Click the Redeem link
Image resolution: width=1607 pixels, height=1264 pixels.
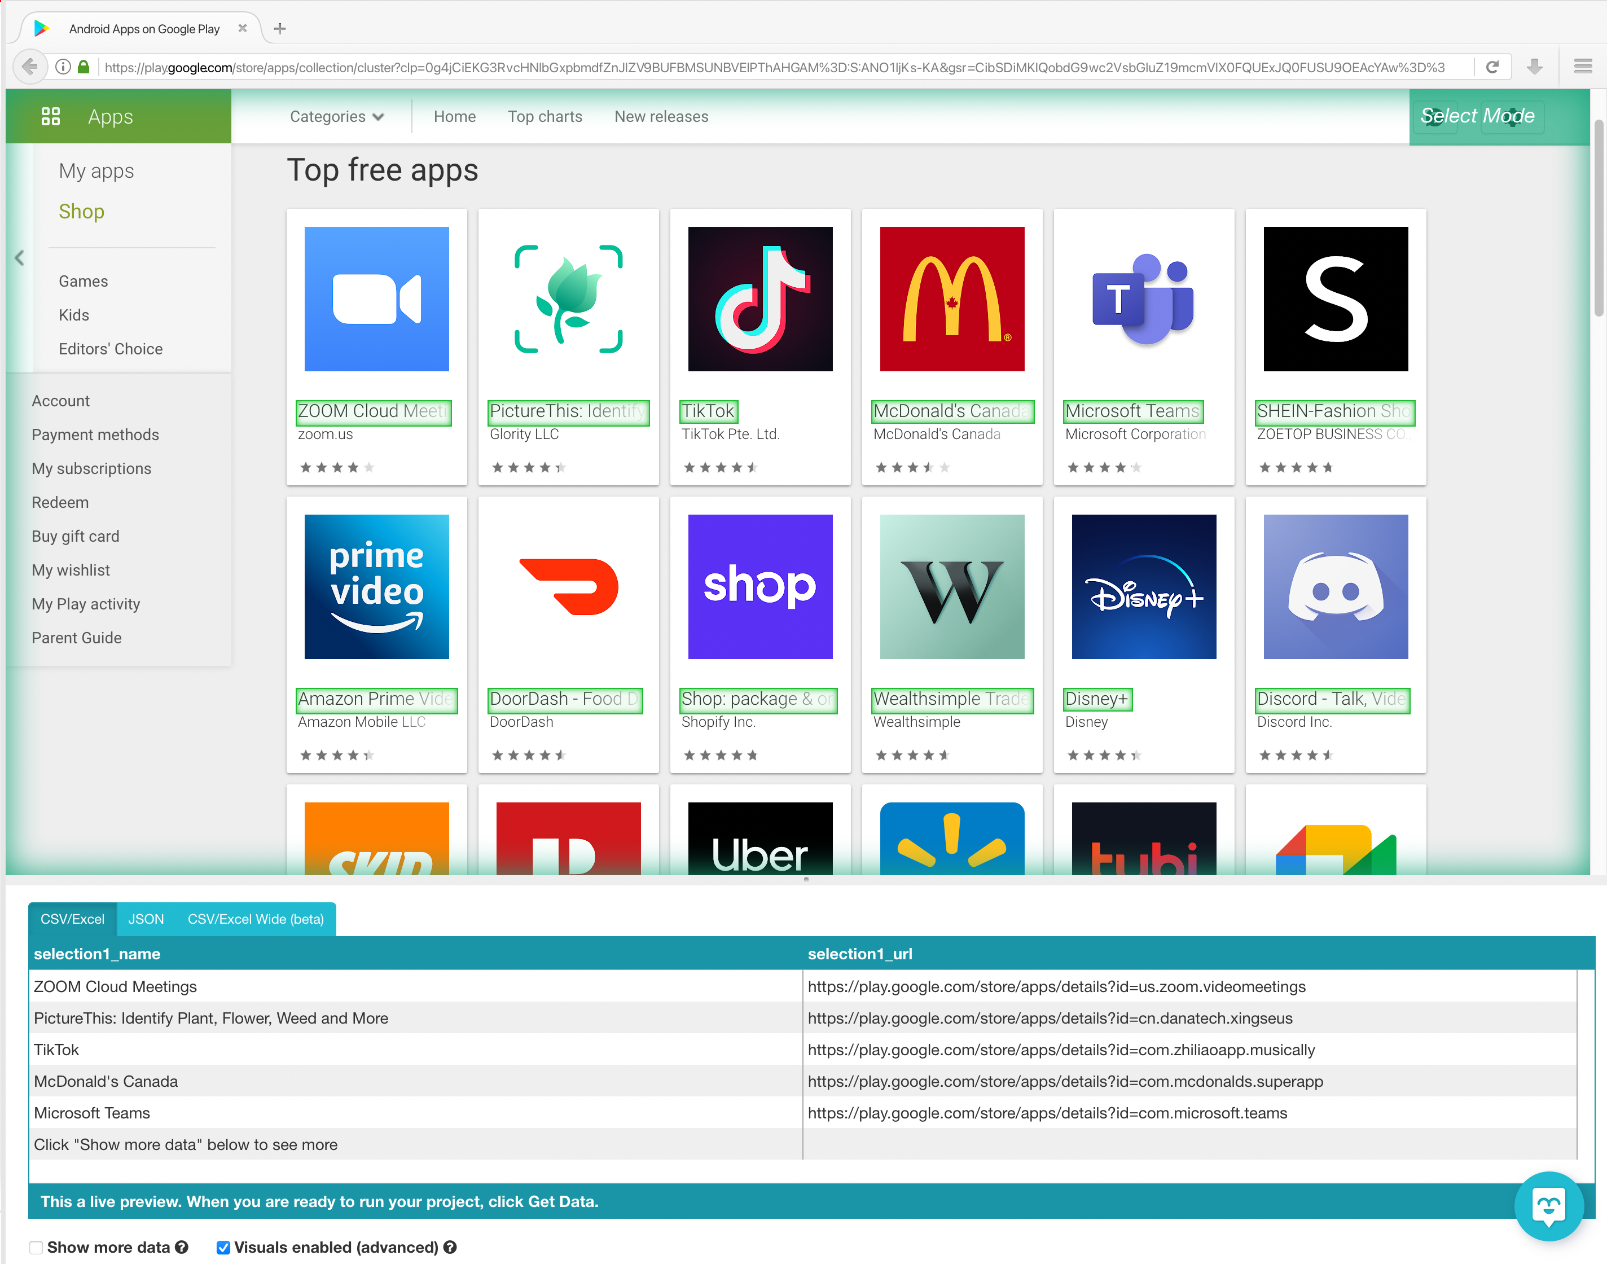point(60,502)
